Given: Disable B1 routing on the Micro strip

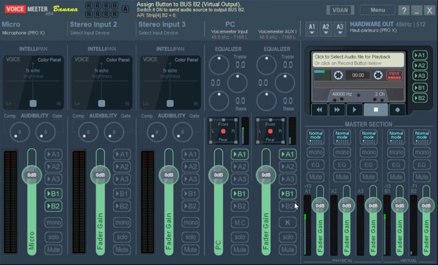Looking at the screenshot, I should (x=53, y=194).
